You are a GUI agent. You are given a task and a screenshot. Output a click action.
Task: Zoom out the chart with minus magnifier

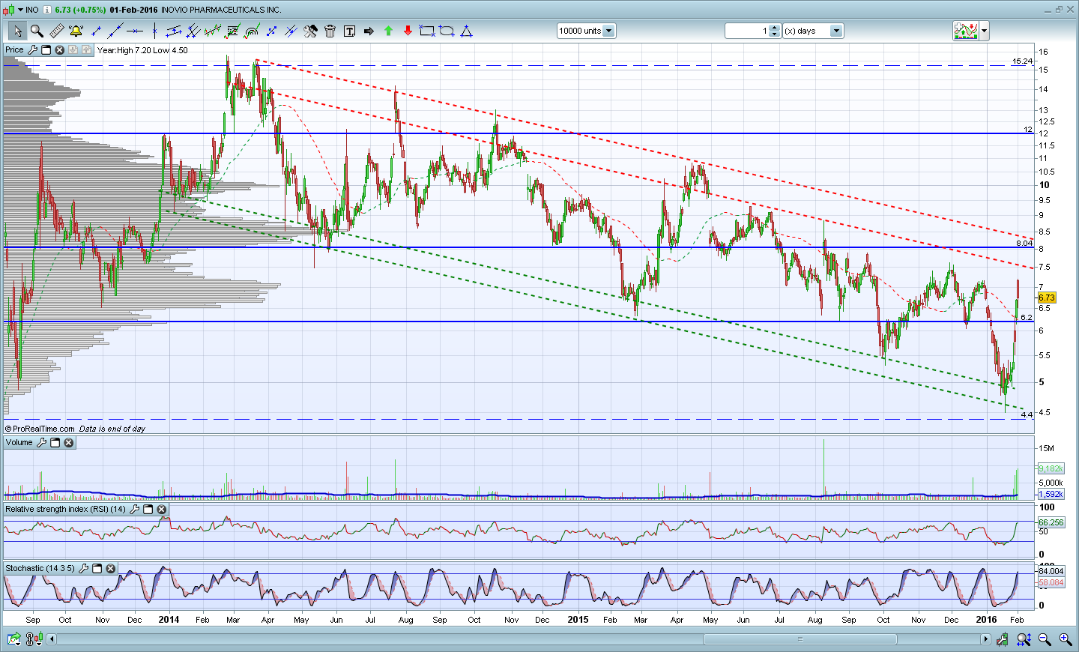(x=1044, y=639)
